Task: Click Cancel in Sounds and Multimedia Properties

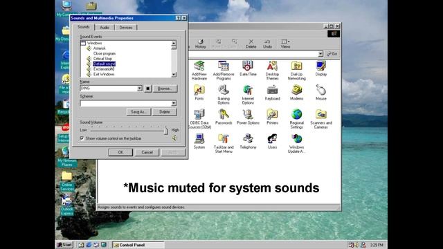Action: (x=147, y=152)
